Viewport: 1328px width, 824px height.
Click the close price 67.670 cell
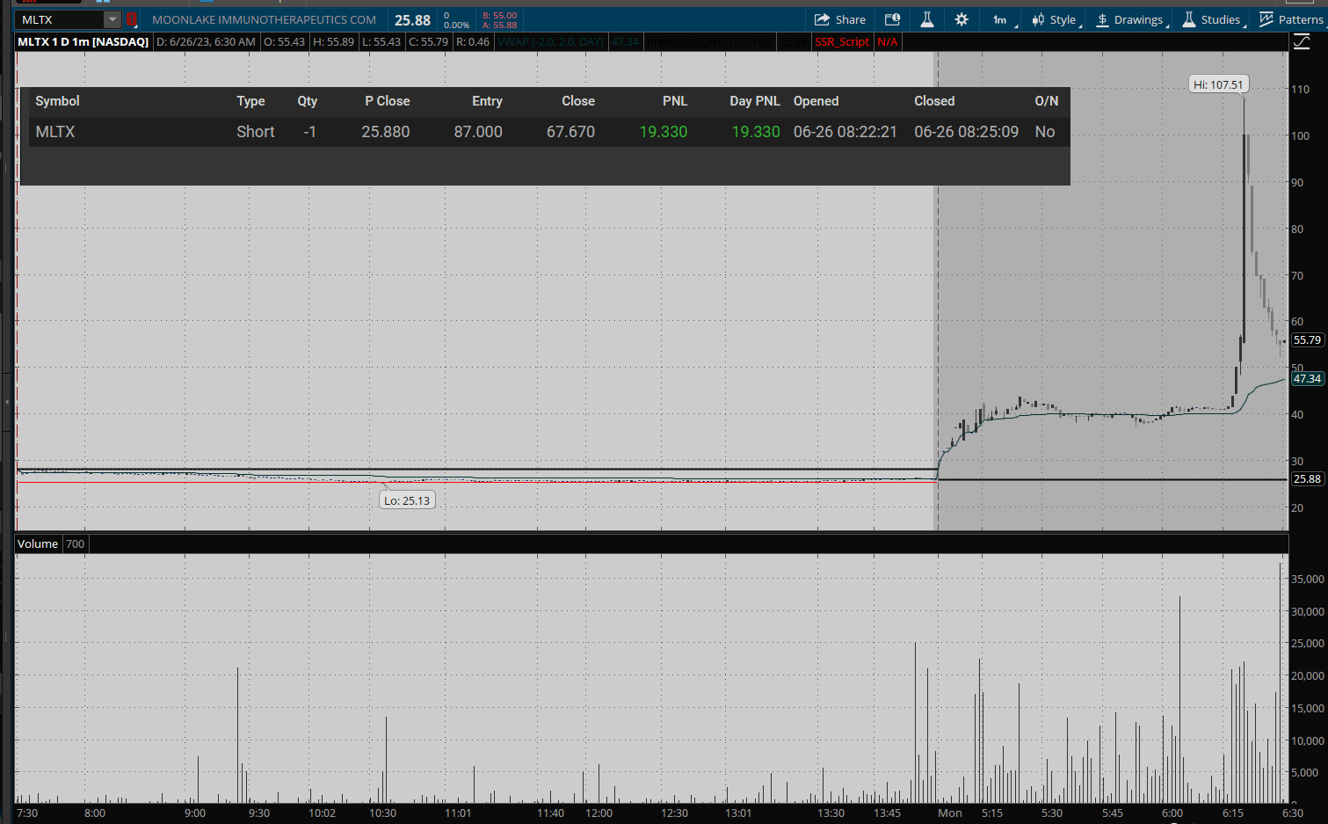pyautogui.click(x=570, y=132)
